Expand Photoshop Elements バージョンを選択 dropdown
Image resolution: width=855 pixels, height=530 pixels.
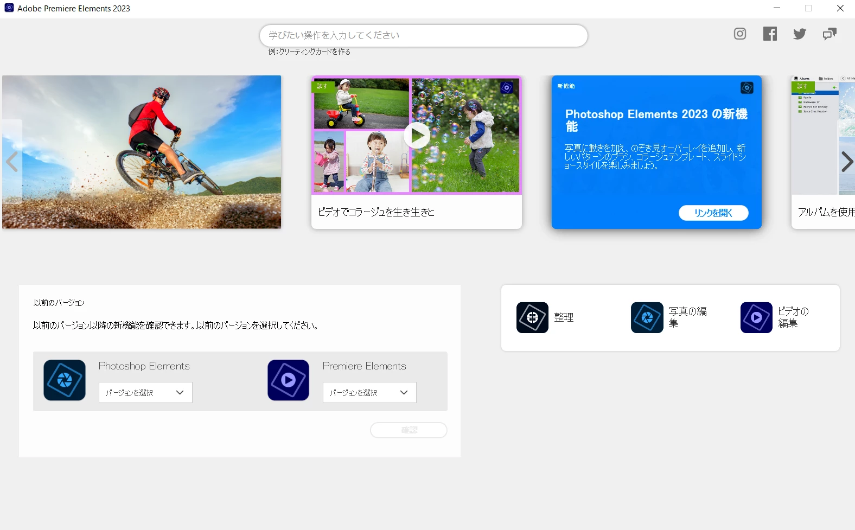pos(145,393)
